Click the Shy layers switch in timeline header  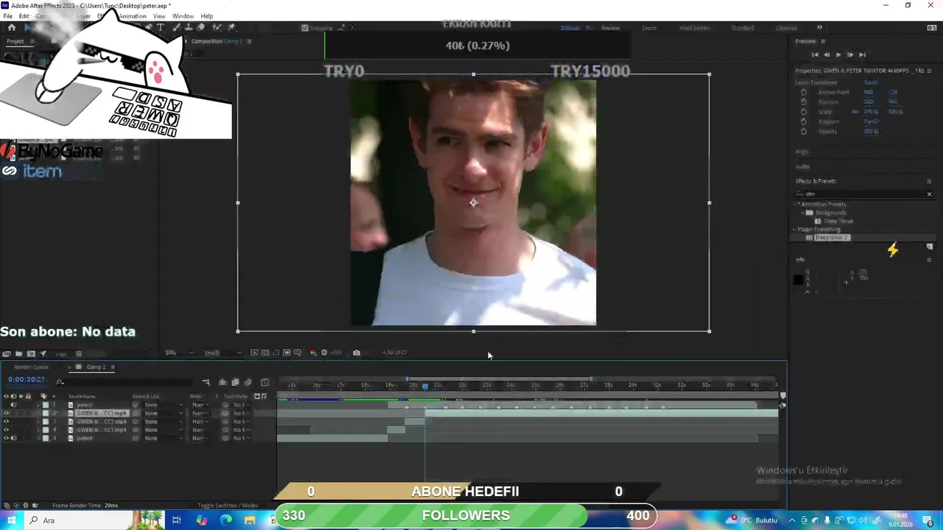(222, 382)
